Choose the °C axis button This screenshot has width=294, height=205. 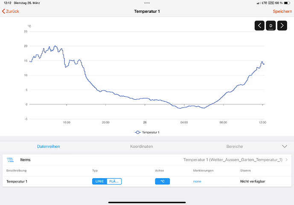point(162,181)
